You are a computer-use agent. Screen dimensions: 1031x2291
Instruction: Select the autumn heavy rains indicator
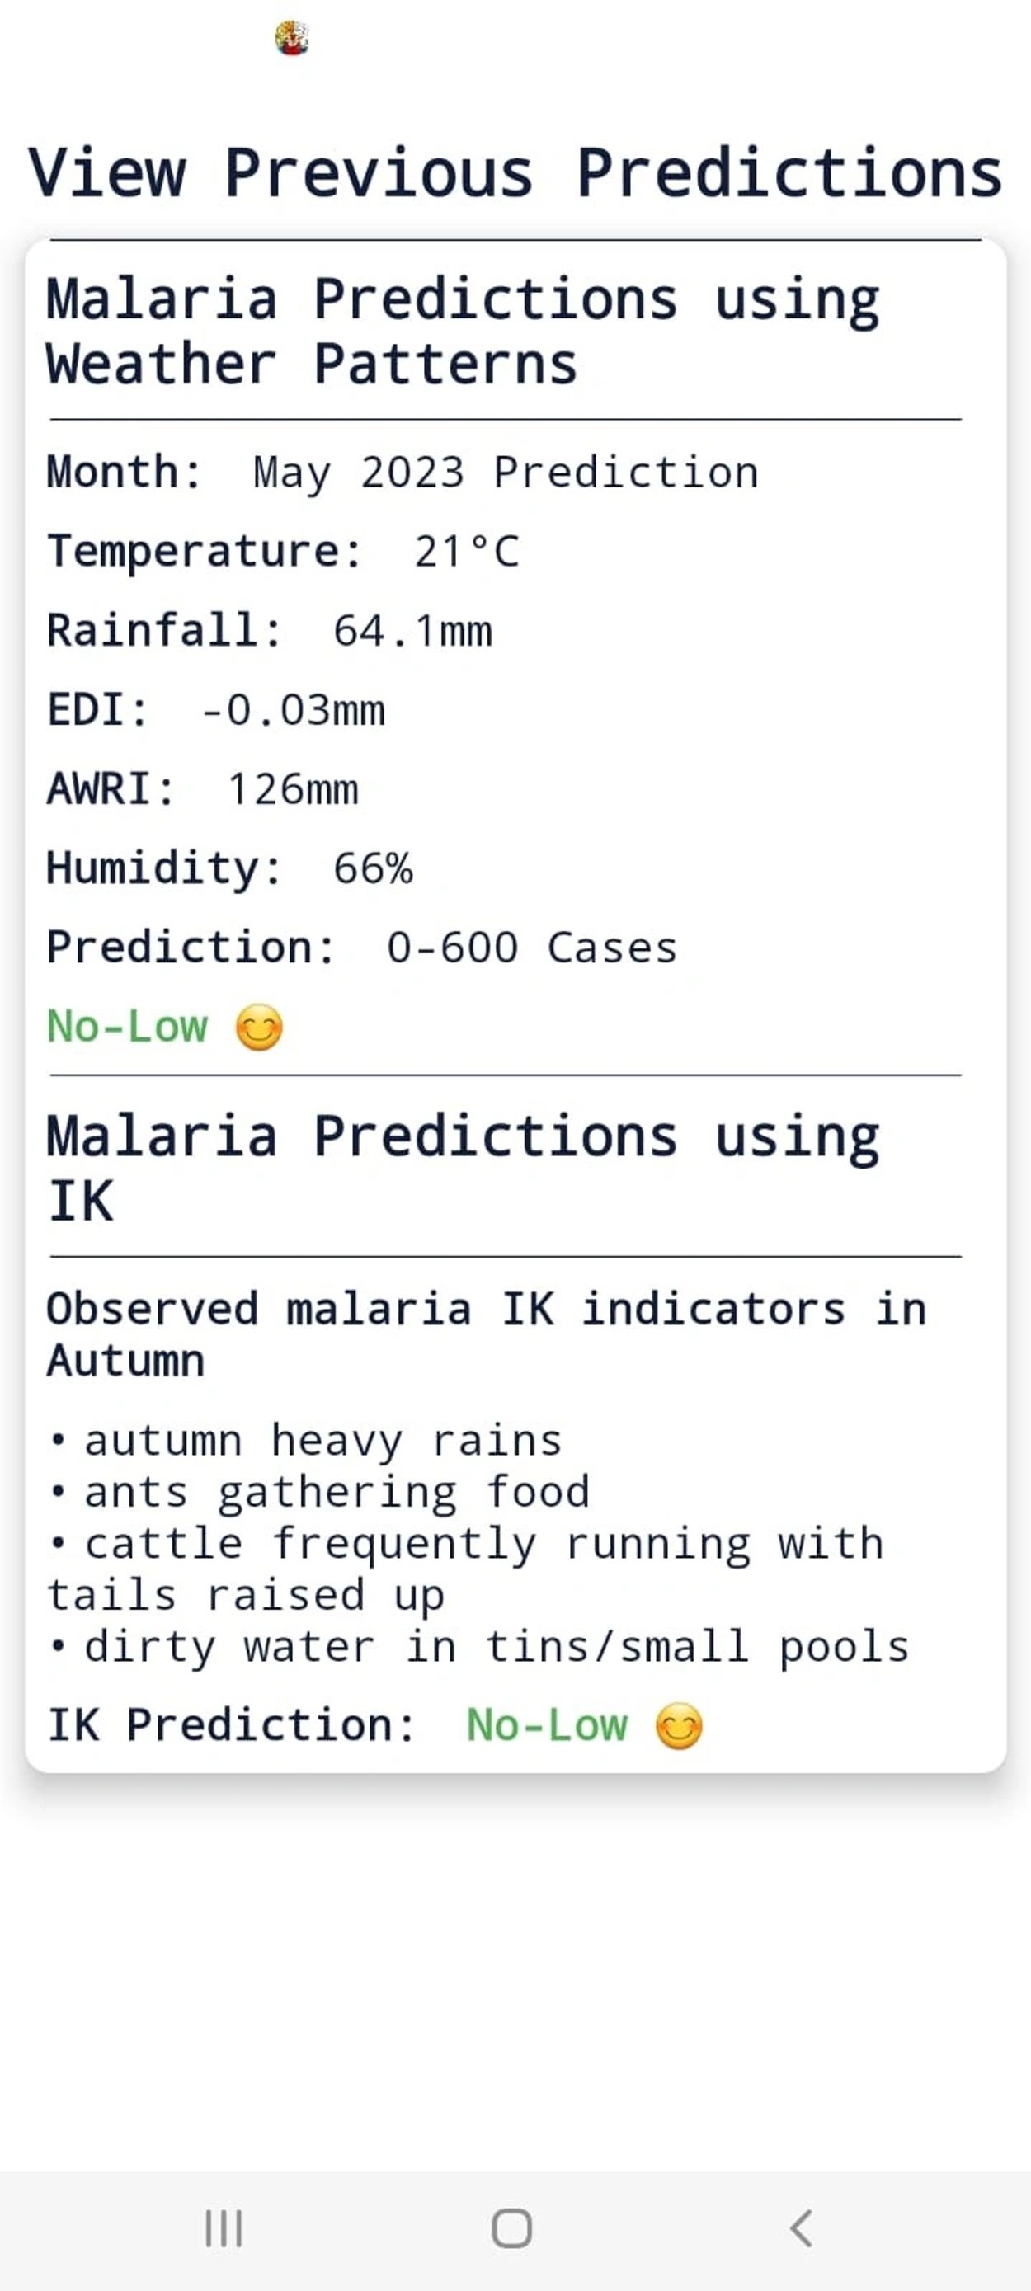pyautogui.click(x=322, y=1440)
